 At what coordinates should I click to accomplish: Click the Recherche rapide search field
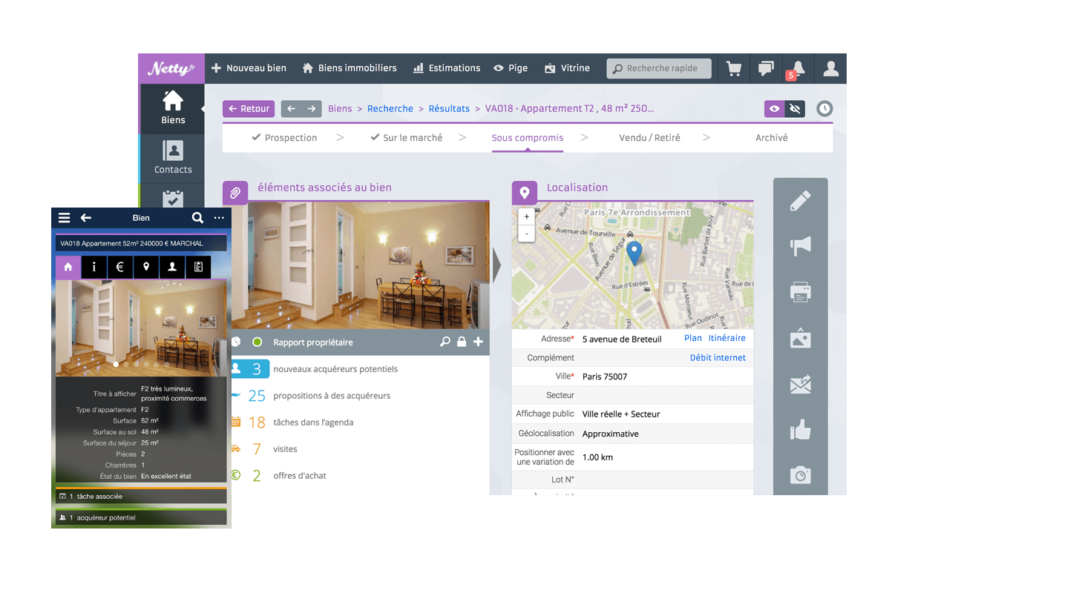[659, 68]
